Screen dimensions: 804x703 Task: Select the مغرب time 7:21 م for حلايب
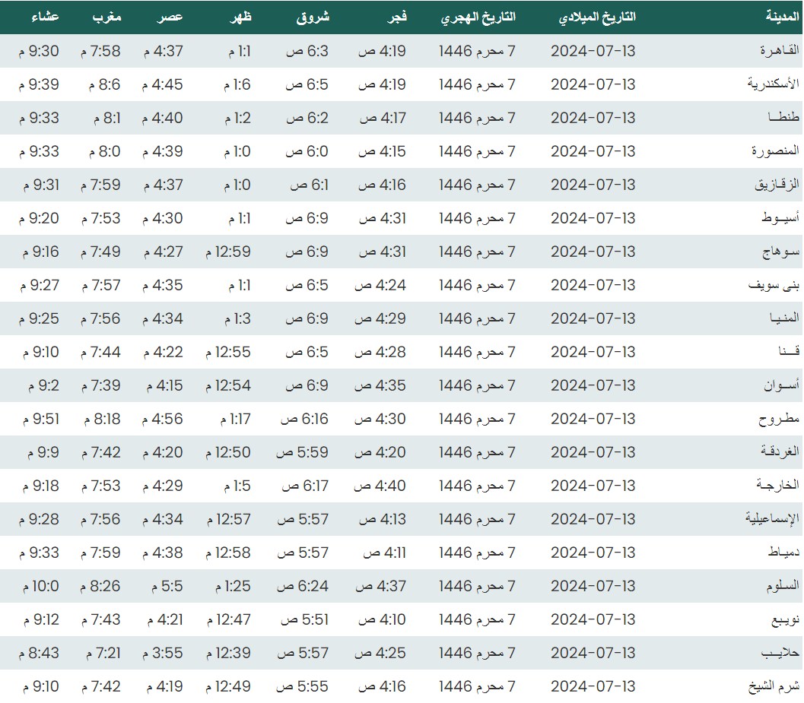point(100,653)
